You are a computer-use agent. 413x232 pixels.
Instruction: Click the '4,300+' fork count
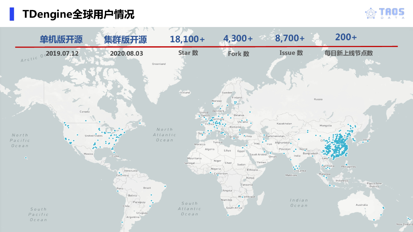click(238, 38)
